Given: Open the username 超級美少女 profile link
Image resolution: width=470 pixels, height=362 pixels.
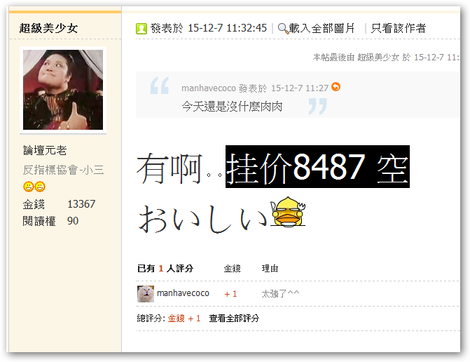Looking at the screenshot, I should point(48,29).
